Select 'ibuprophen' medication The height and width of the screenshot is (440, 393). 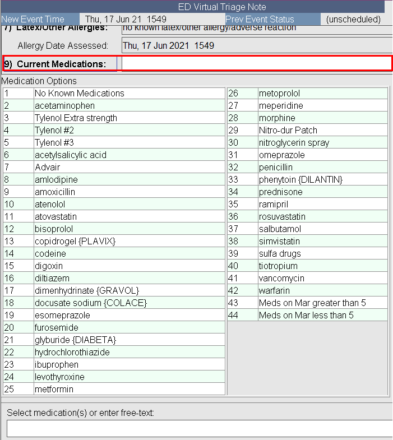tap(114, 365)
